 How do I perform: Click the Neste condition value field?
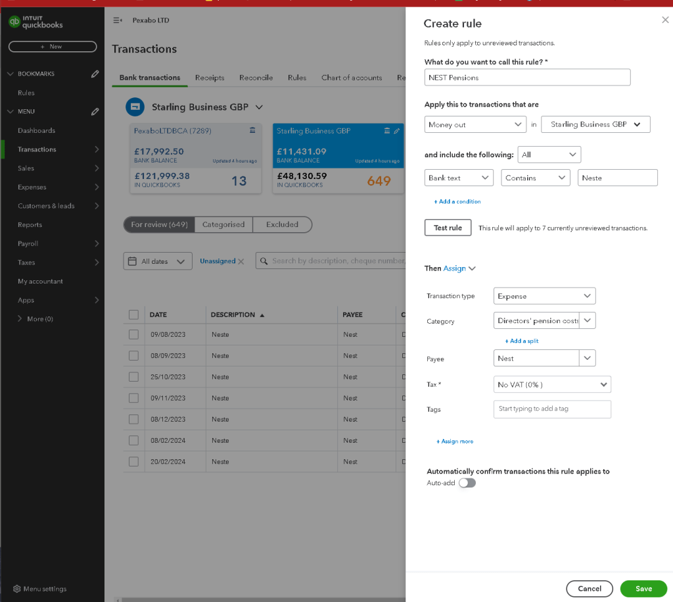point(617,178)
